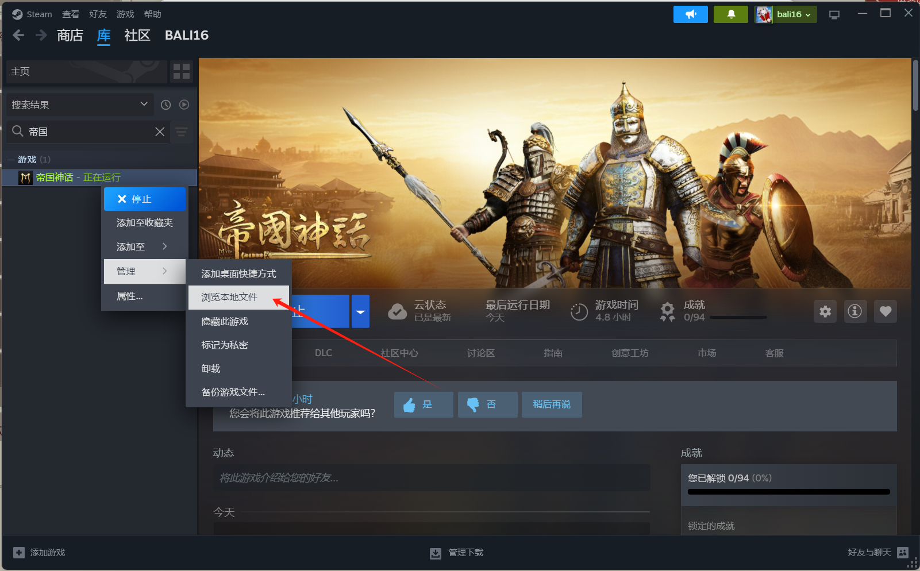
Task: Click the 稍后再说 button
Action: [x=552, y=404]
